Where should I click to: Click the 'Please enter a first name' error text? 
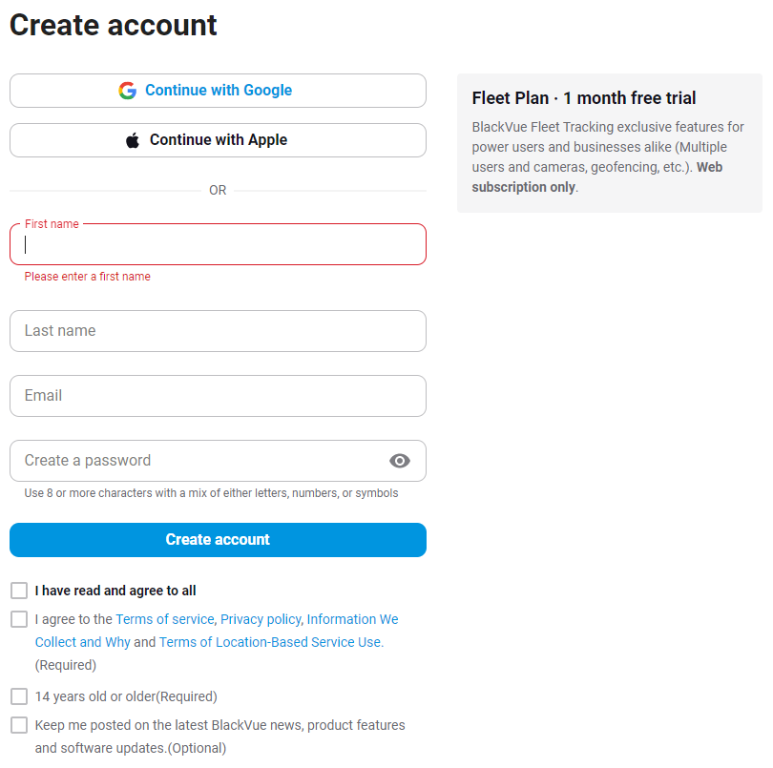87,277
